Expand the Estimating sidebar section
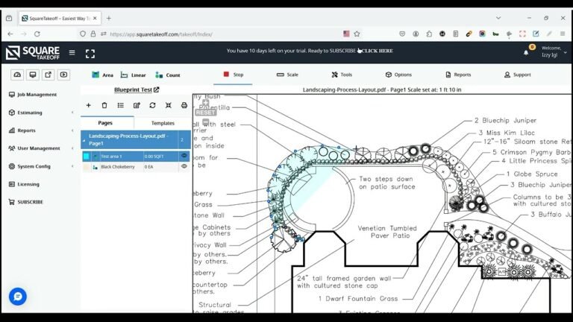This screenshot has width=573, height=322. coord(40,113)
